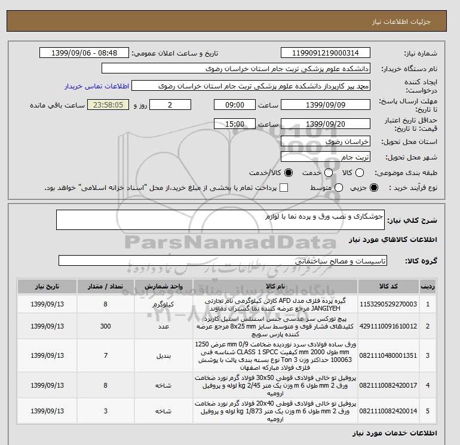Click the اطلاعات کالاهای مورد نیاز heading
The width and height of the screenshot is (460, 445).
pyautogui.click(x=393, y=240)
